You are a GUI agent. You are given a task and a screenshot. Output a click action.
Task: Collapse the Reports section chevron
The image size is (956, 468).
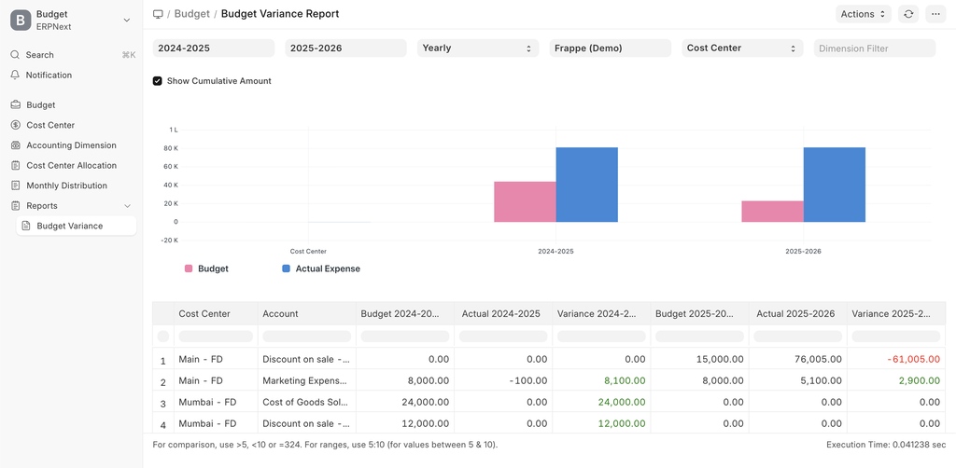coord(127,206)
